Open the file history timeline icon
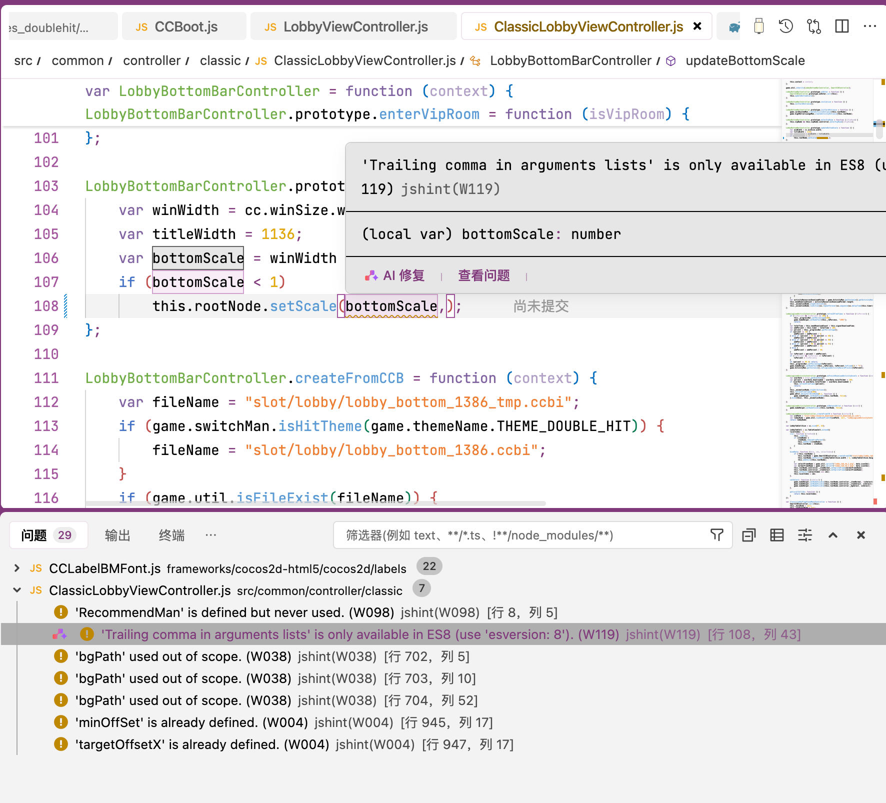 coord(786,26)
